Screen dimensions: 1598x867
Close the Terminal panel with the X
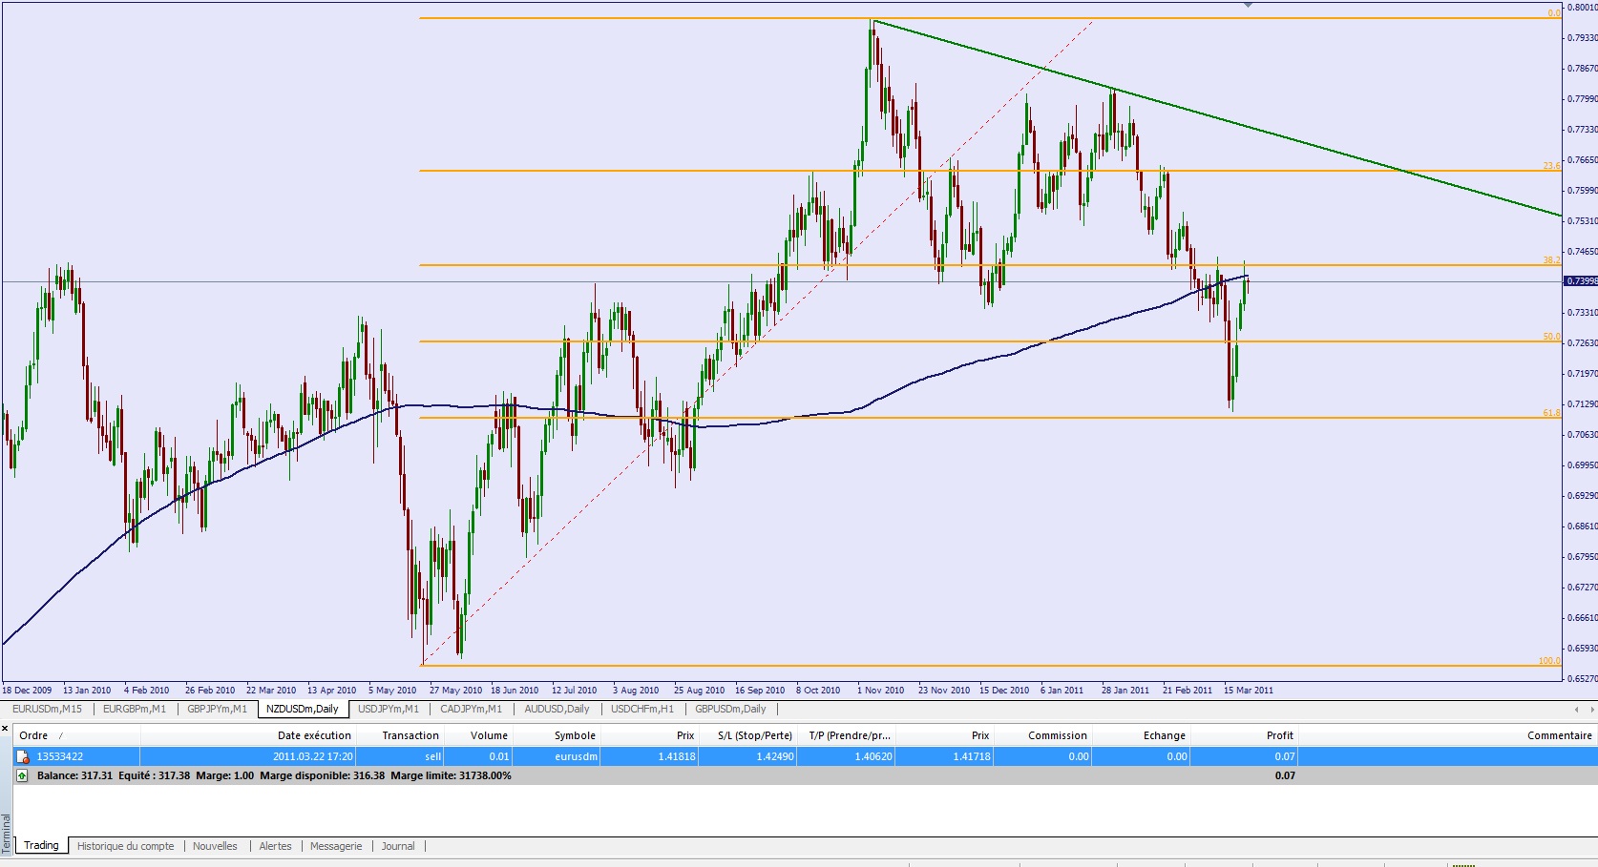click(x=7, y=729)
